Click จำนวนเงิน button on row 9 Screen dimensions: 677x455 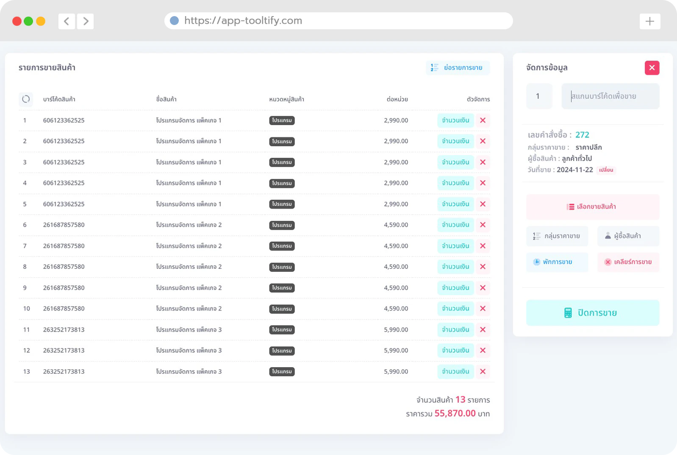[455, 288]
